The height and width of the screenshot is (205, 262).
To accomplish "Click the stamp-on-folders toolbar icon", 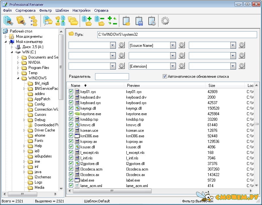I will (21, 21).
